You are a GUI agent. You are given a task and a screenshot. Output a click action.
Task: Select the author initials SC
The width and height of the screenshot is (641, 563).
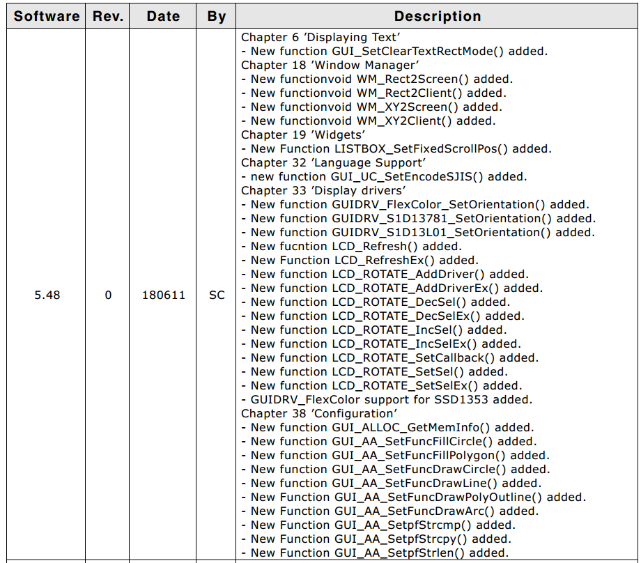(x=217, y=295)
